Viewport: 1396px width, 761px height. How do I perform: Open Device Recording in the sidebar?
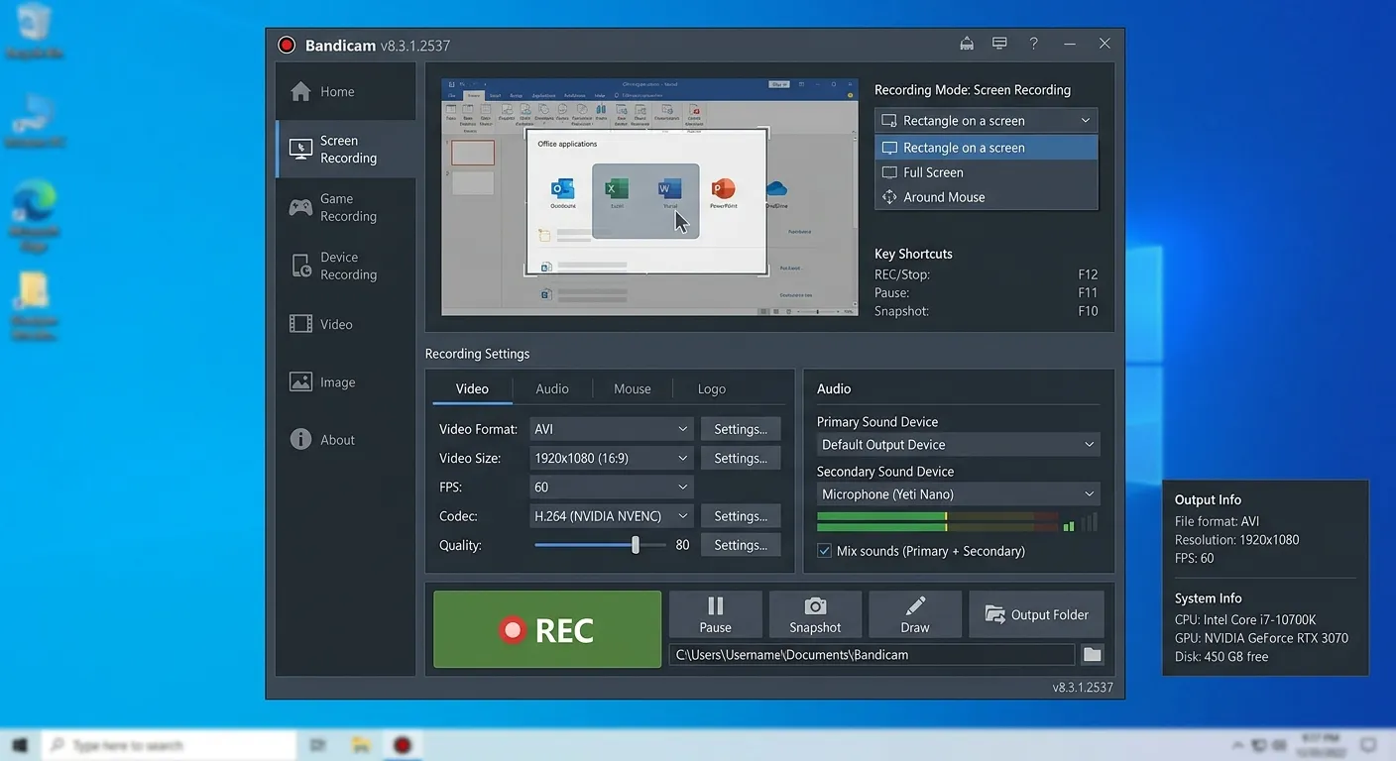tap(345, 266)
